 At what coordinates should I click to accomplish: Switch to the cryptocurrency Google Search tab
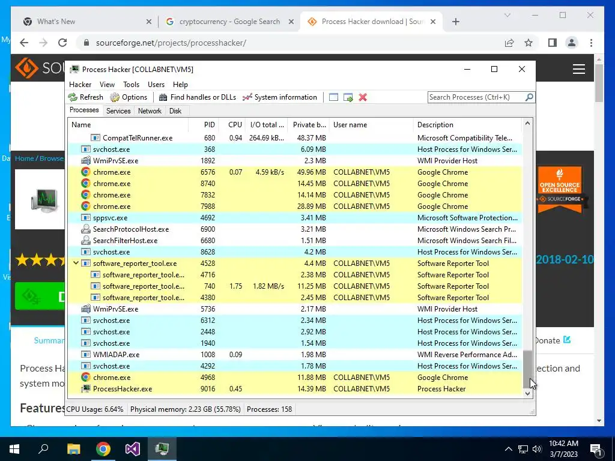tap(229, 22)
